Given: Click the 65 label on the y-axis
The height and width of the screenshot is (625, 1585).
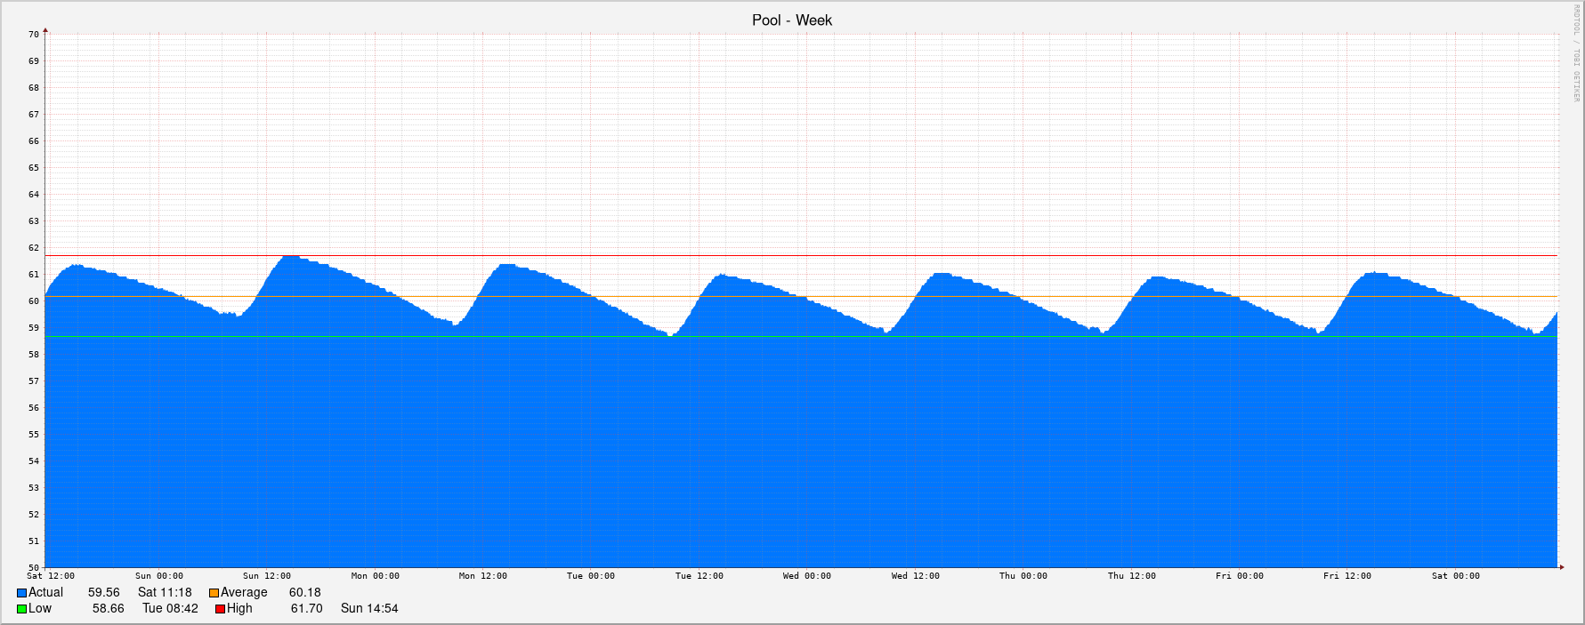Looking at the screenshot, I should point(34,168).
